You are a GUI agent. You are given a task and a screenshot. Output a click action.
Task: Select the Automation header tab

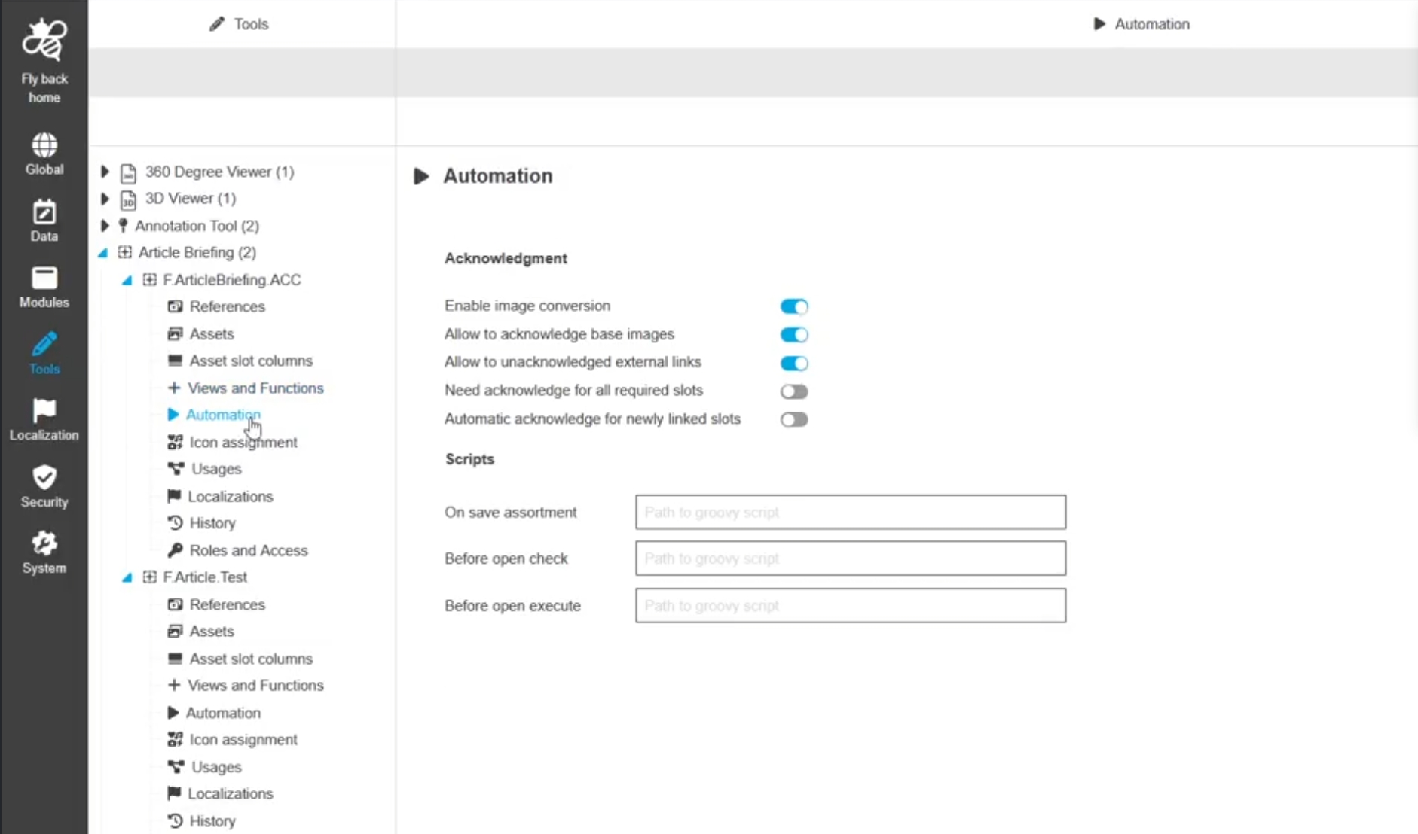[1141, 24]
